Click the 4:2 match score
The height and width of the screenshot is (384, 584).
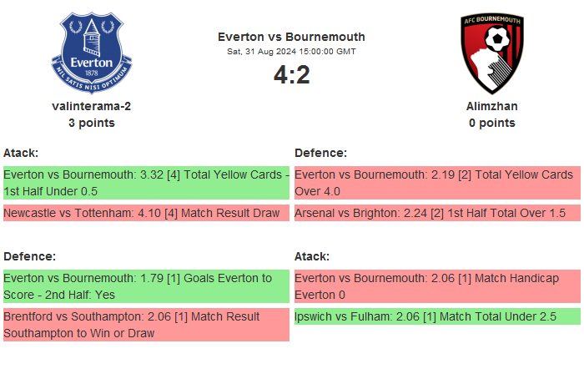point(291,75)
